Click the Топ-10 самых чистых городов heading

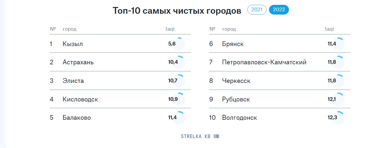click(177, 11)
